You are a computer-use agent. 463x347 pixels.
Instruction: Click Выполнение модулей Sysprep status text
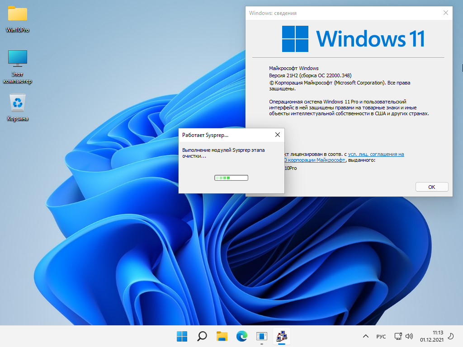point(223,153)
